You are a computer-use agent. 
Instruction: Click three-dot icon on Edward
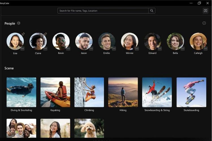pyautogui.click(x=160, y=49)
